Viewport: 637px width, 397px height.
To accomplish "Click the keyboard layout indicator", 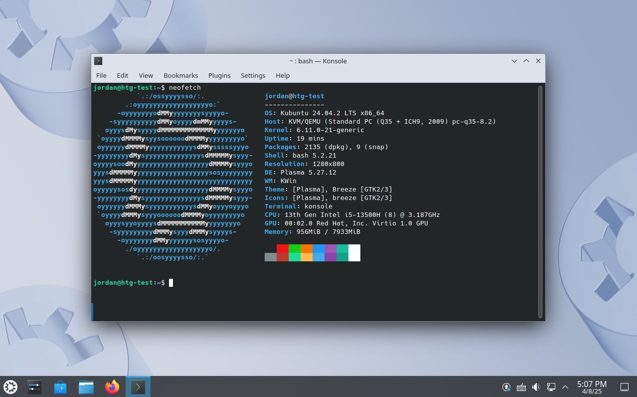I will tap(521, 387).
